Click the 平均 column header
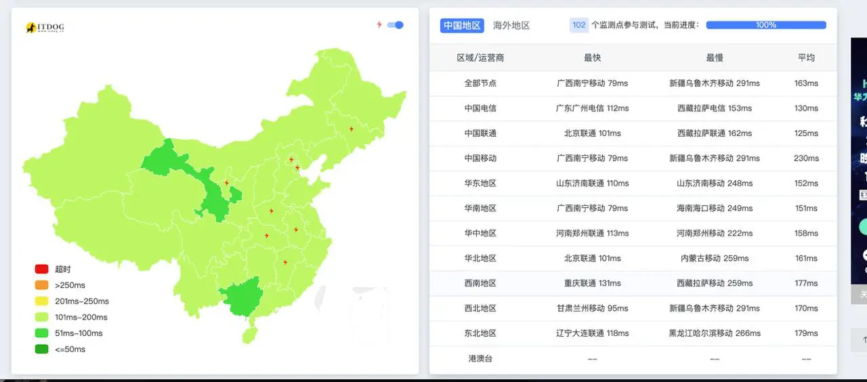 pyautogui.click(x=806, y=58)
